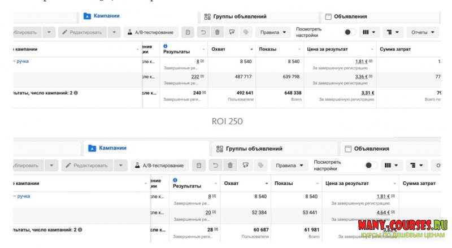Click the undo arrow icon in upper toolbar
The image size is (452, 248).
tap(203, 32)
